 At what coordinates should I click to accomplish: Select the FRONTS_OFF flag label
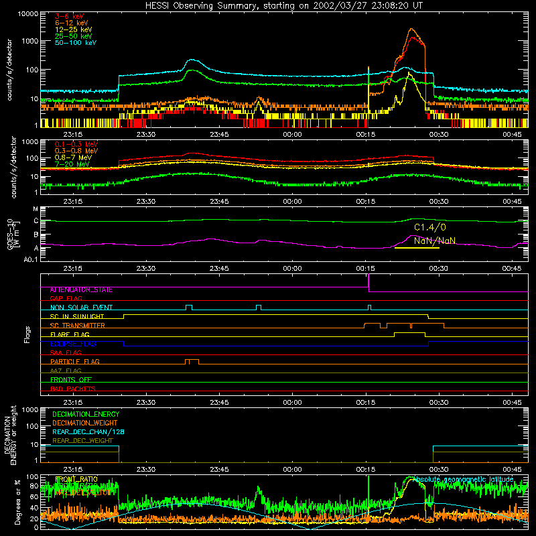pyautogui.click(x=71, y=379)
